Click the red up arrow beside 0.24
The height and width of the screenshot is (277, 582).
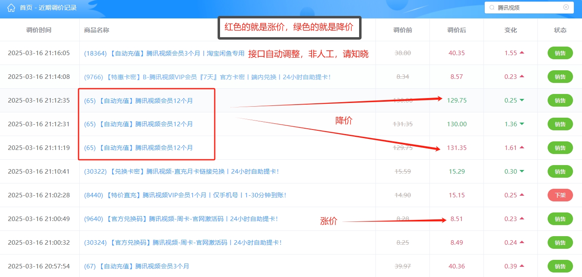point(521,242)
